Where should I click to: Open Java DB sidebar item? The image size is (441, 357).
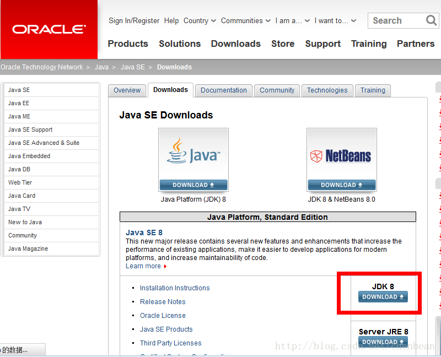[51, 169]
